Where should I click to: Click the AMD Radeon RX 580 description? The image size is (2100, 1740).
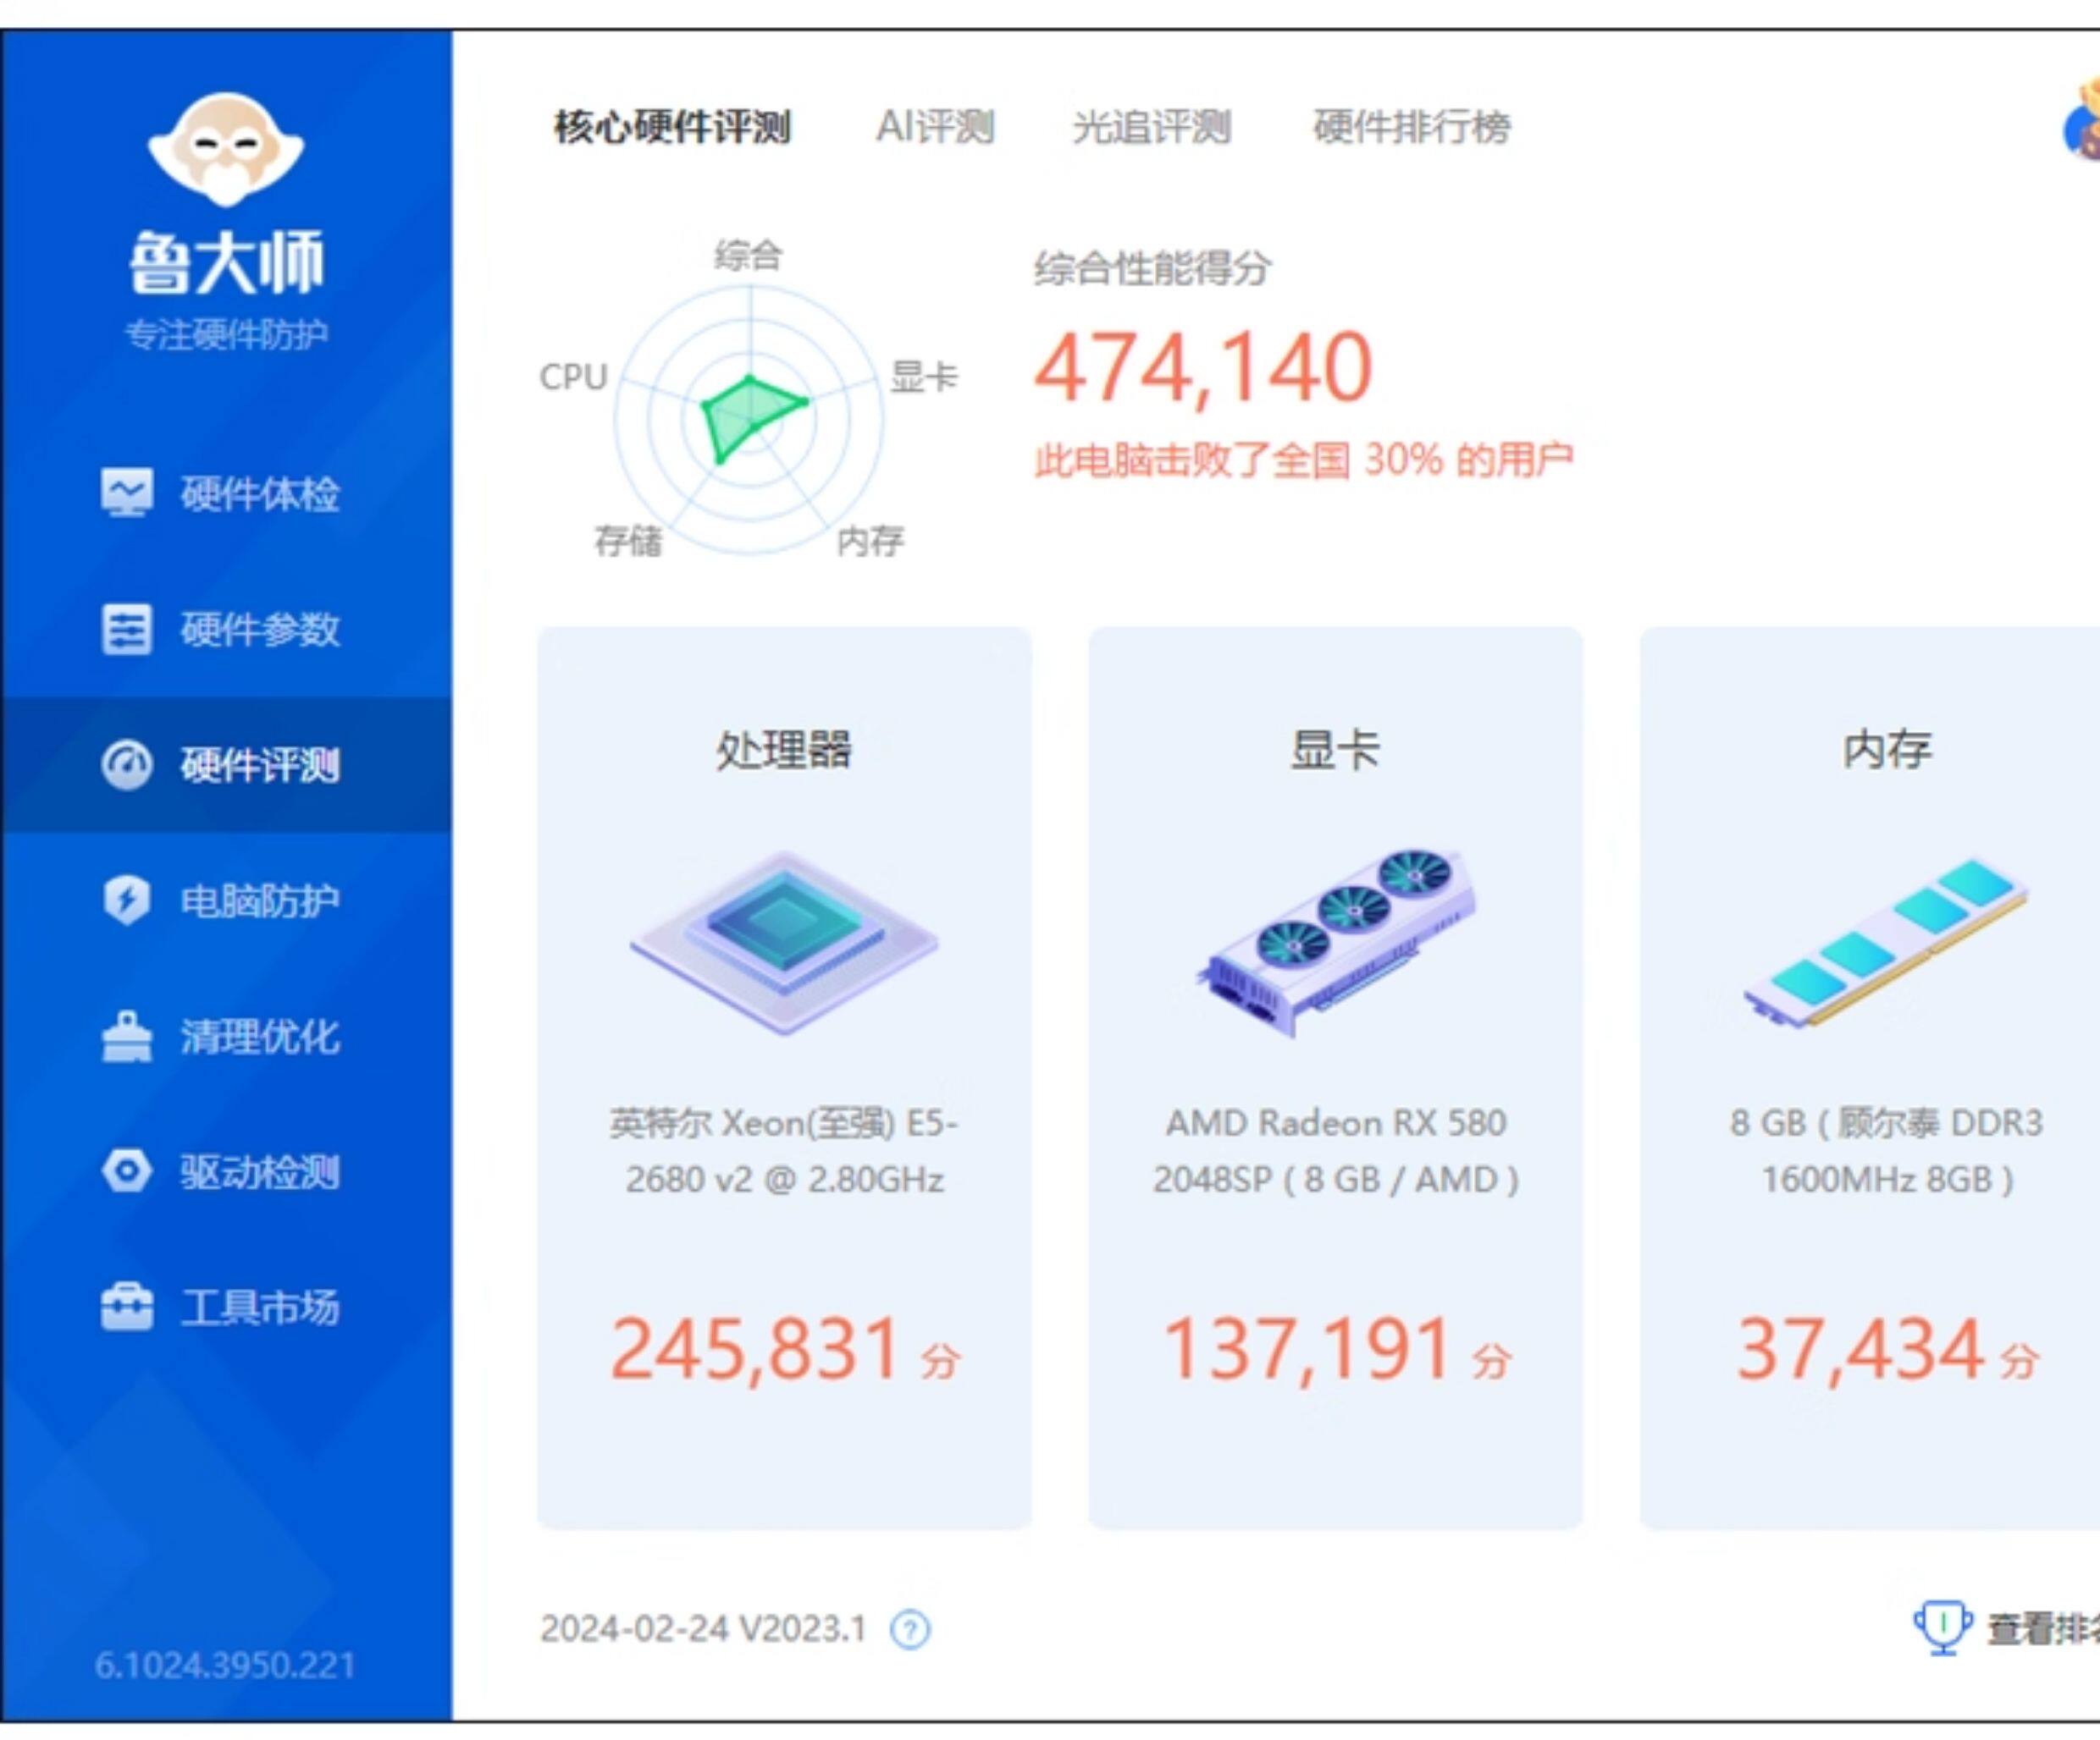tap(1336, 1151)
